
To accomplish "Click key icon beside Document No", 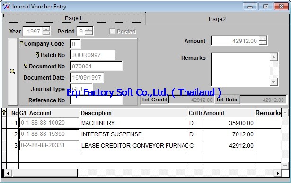I will (26, 66).
